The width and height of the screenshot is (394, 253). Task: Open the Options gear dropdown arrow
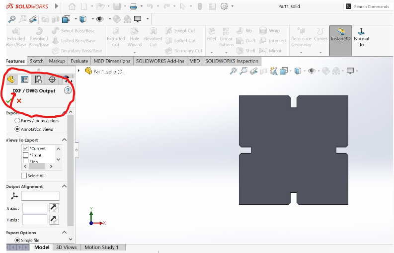tap(233, 6)
